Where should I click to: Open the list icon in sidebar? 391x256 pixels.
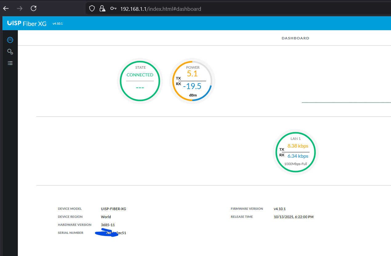click(10, 63)
